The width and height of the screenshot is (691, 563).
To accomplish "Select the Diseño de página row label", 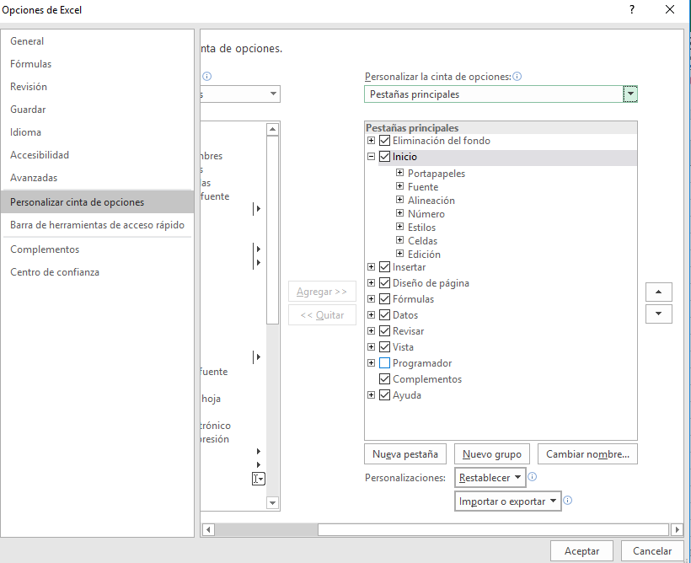I will (431, 283).
